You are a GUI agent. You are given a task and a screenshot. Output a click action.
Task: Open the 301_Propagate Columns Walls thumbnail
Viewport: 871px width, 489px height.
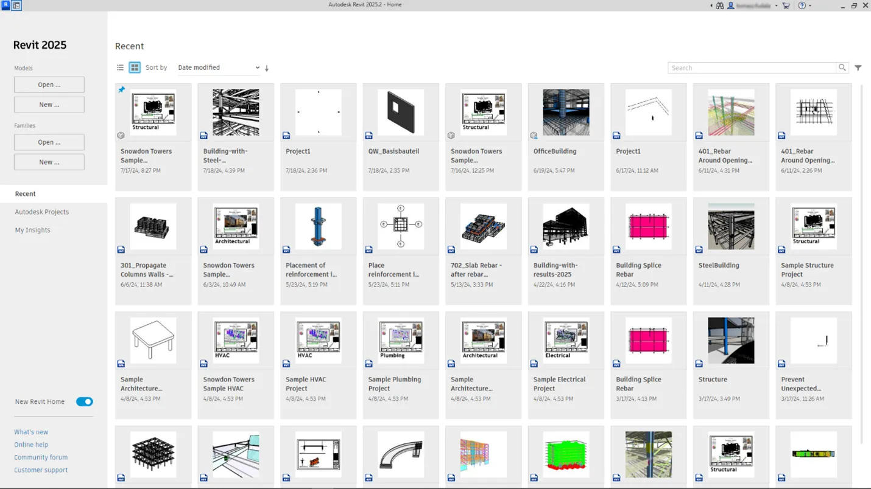[x=153, y=226]
